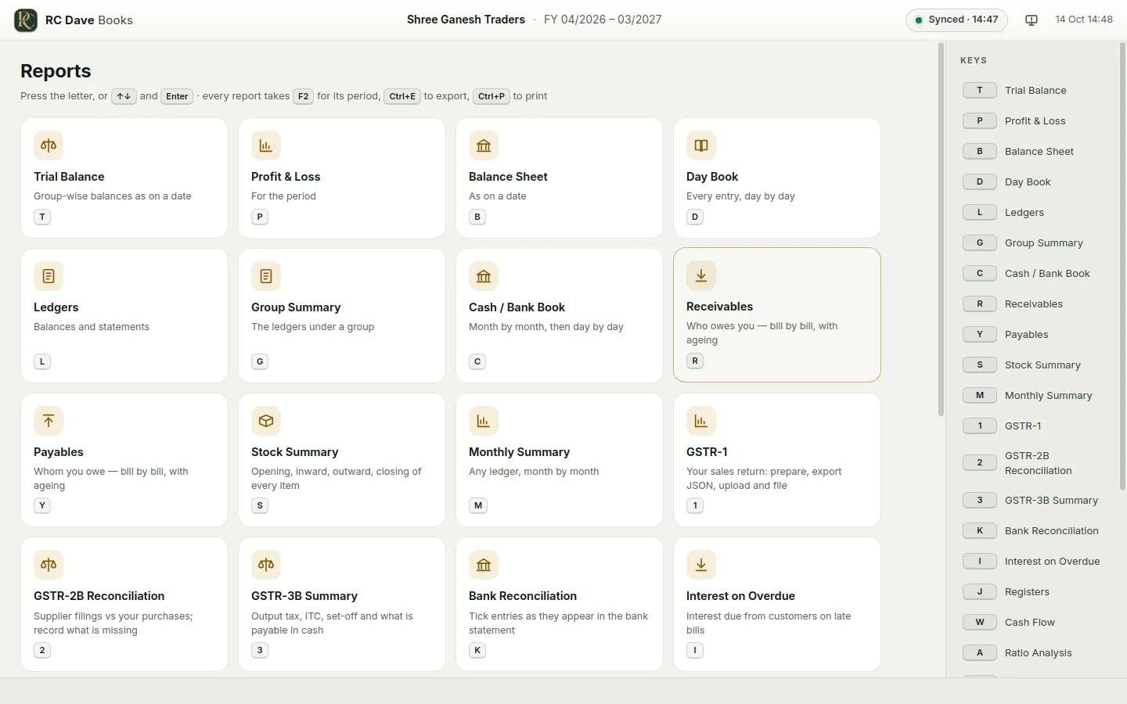
Task: Click the main reports vertical scrollbar
Action: [x=941, y=229]
